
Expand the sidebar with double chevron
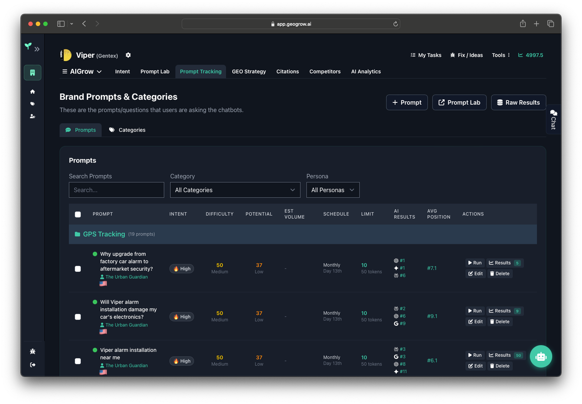(x=37, y=49)
